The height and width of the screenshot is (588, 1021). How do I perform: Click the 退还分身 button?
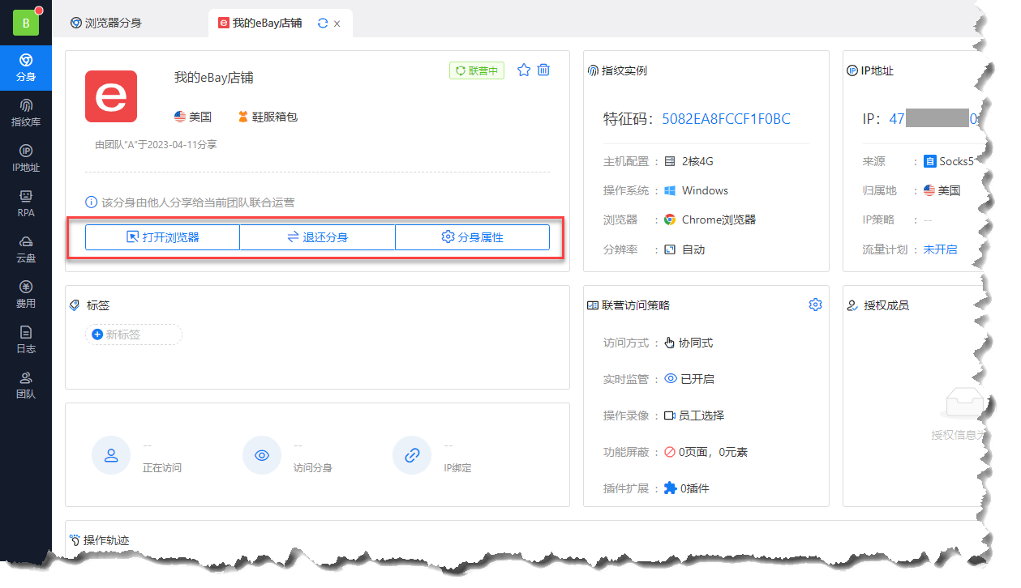click(x=317, y=237)
